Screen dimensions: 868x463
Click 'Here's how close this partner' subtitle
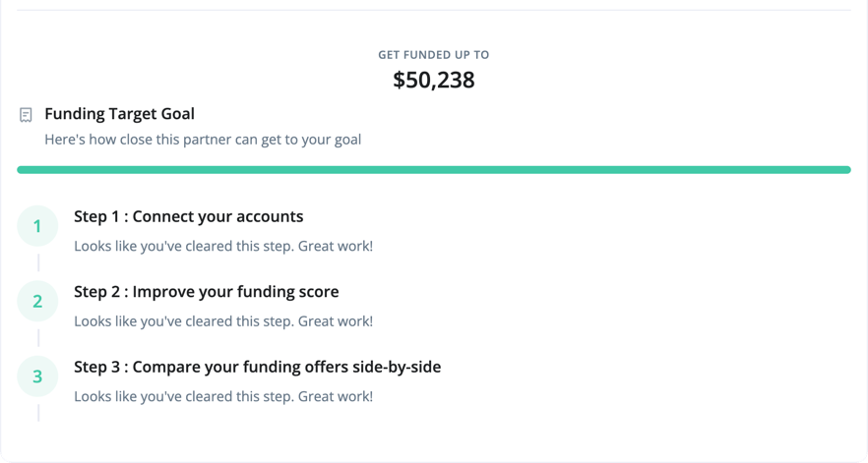click(x=203, y=140)
